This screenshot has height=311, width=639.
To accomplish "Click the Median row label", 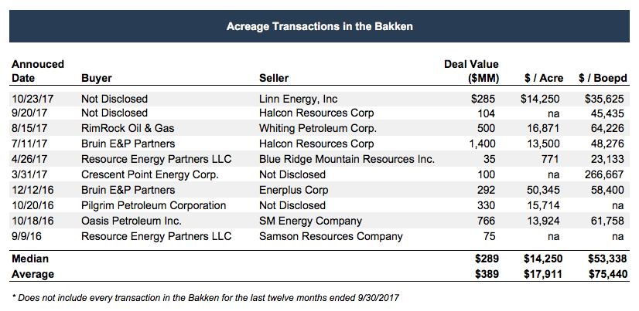I will point(31,259).
